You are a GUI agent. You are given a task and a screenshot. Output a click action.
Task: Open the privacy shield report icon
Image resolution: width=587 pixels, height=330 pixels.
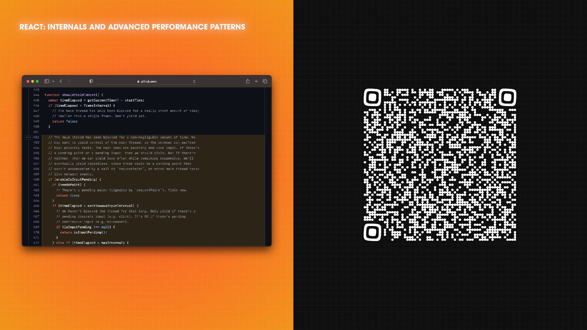[x=91, y=81]
